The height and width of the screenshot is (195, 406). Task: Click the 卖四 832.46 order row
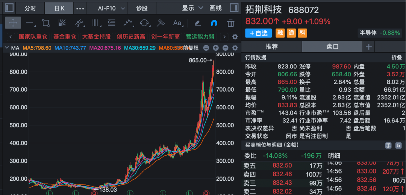pyautogui.click(x=282, y=174)
